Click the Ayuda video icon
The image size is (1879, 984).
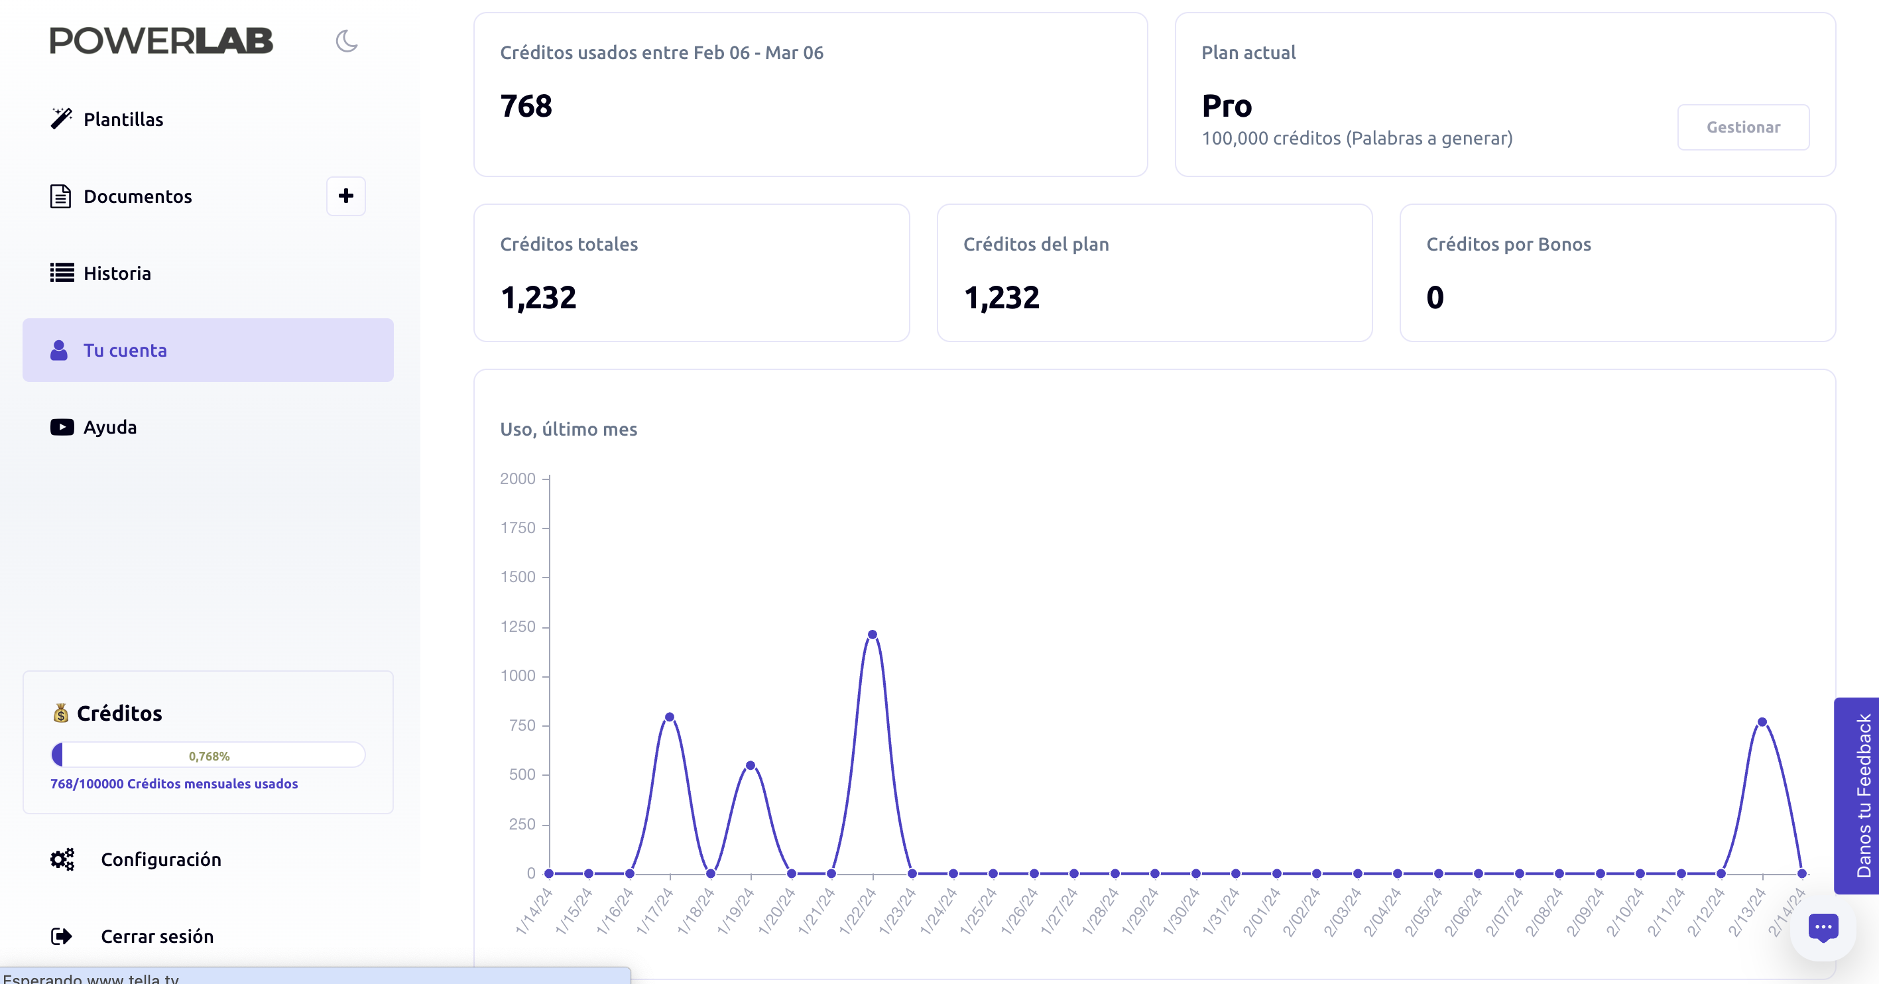click(x=62, y=427)
